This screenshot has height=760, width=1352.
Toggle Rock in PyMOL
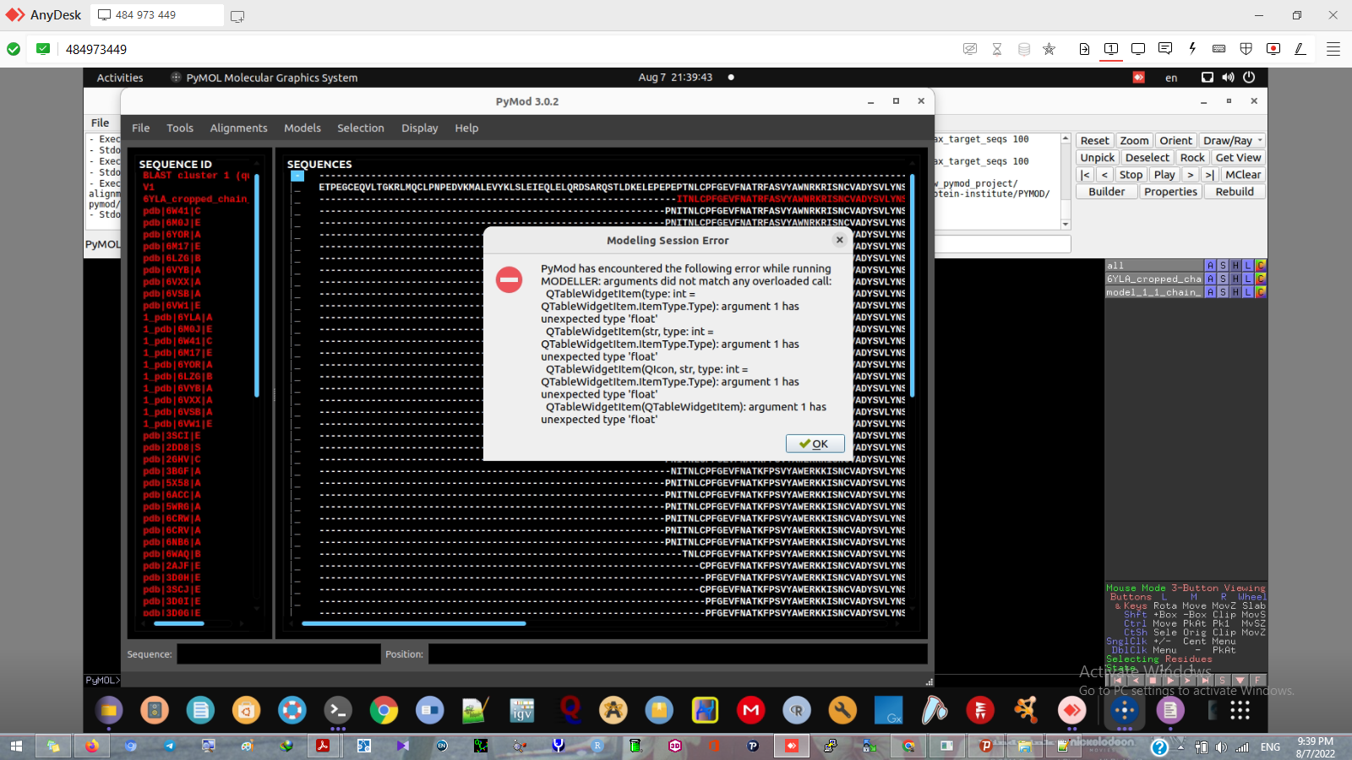click(1192, 157)
